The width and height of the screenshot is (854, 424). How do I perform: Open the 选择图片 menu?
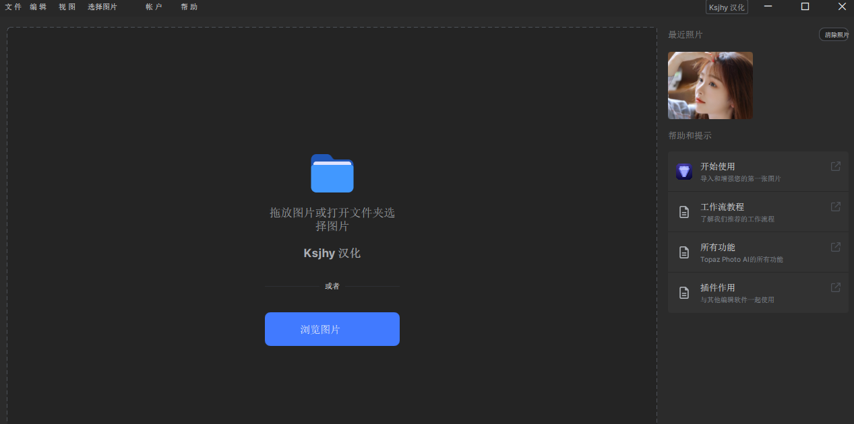[102, 7]
